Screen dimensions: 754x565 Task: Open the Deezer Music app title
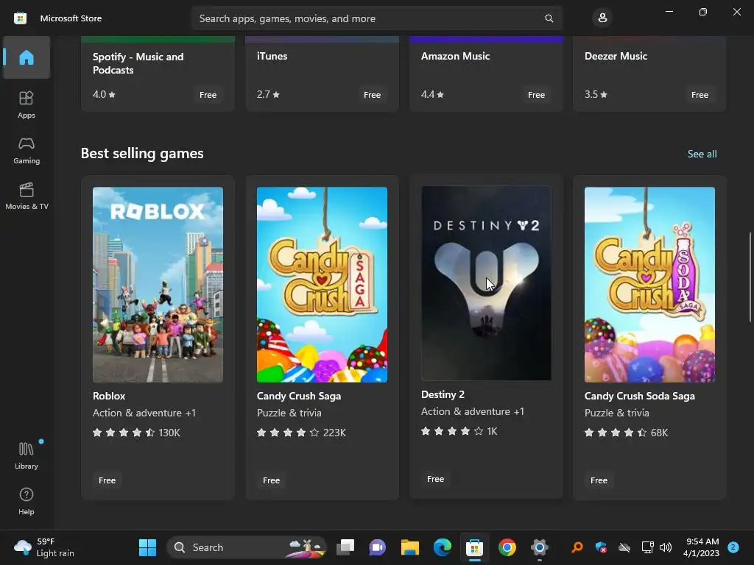point(616,56)
